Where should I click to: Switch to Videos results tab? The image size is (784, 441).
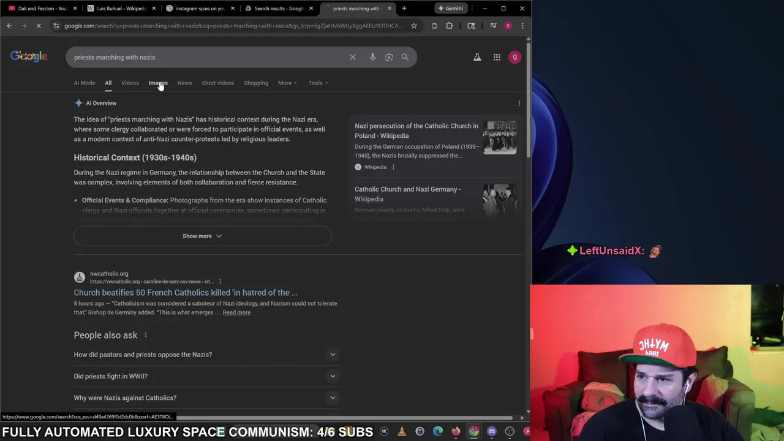click(x=130, y=83)
